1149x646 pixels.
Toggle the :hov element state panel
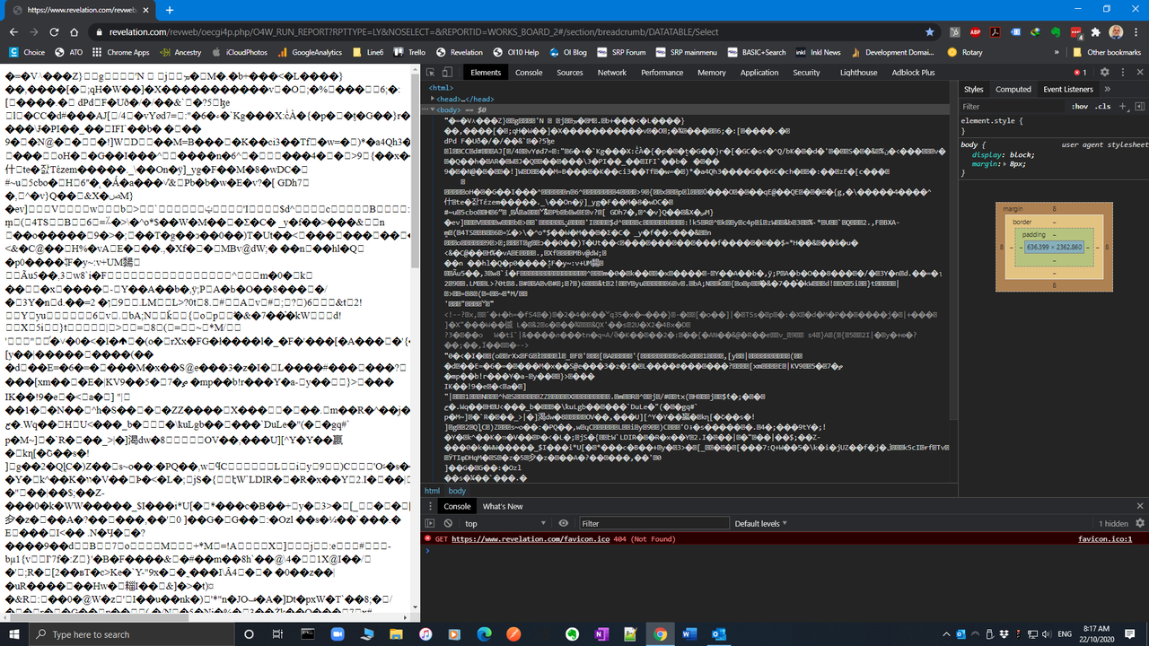click(x=1079, y=106)
